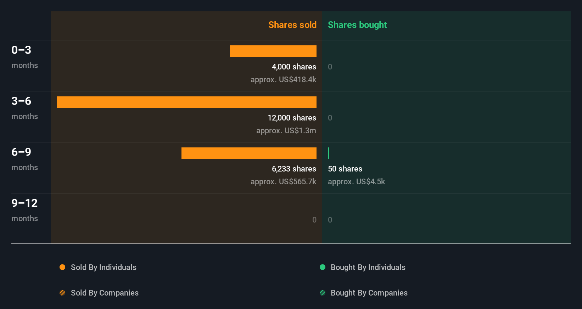The image size is (582, 309).
Task: Click the approx. US$1.3m value
Action: point(286,130)
